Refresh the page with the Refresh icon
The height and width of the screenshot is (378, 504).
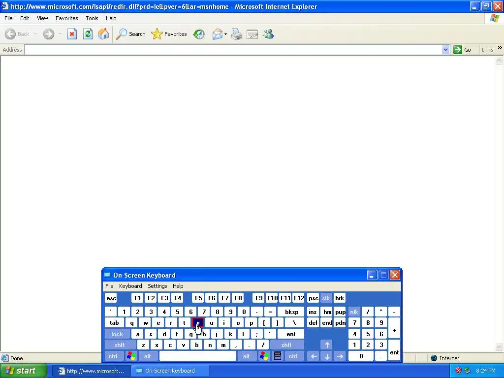tap(88, 34)
